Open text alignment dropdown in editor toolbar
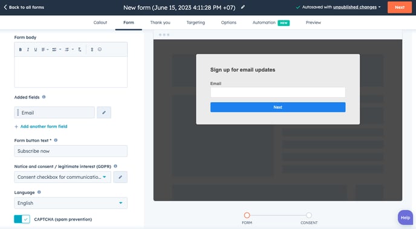The width and height of the screenshot is (416, 229). (x=45, y=50)
